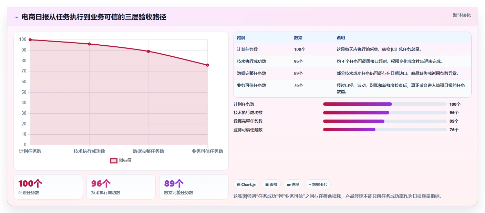Click the 计划任务数 table row label
This screenshot has width=485, height=213.
[247, 49]
